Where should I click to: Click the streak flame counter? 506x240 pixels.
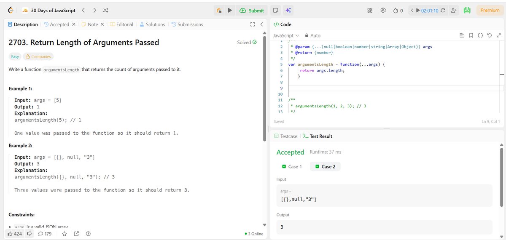398,10
